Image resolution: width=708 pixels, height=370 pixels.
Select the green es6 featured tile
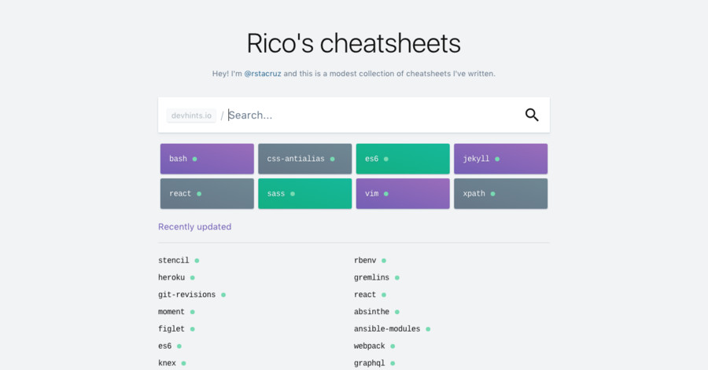click(403, 159)
